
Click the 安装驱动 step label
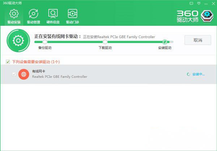click(x=165, y=48)
